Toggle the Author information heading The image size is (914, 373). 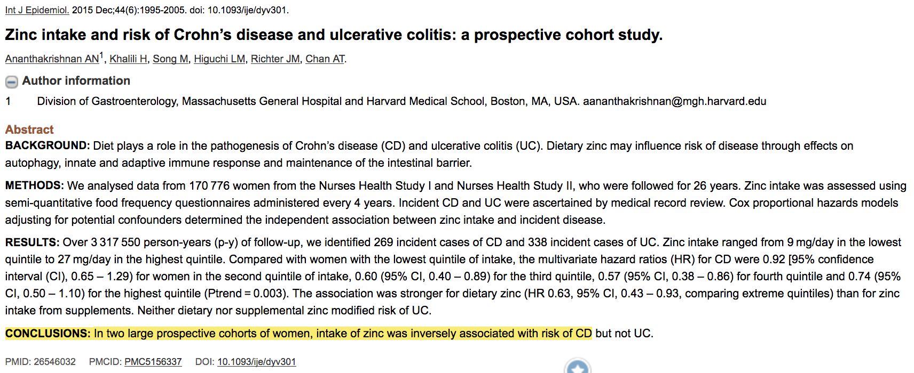[76, 81]
